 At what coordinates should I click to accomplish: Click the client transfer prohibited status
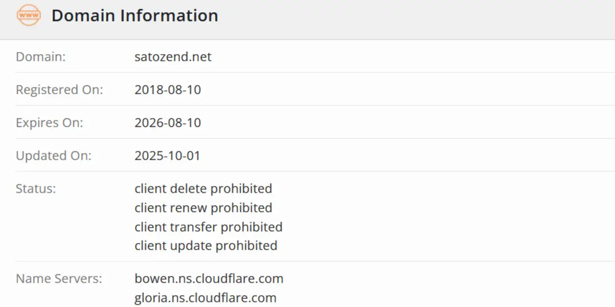click(x=208, y=227)
